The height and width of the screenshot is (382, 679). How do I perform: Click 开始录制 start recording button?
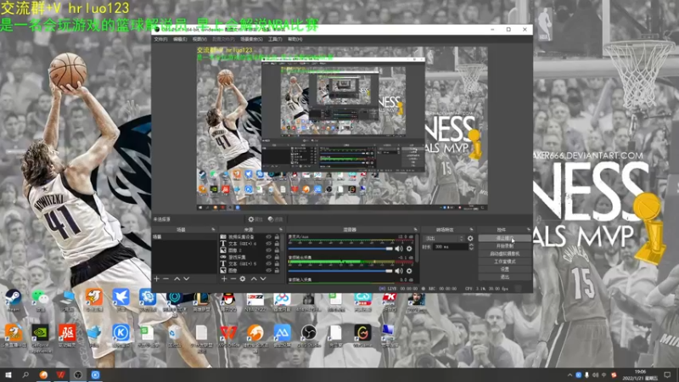pyautogui.click(x=505, y=246)
